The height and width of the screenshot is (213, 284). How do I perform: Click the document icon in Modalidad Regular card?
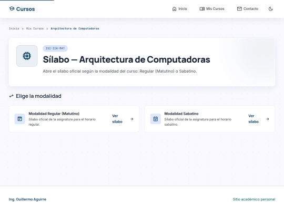coord(20,119)
